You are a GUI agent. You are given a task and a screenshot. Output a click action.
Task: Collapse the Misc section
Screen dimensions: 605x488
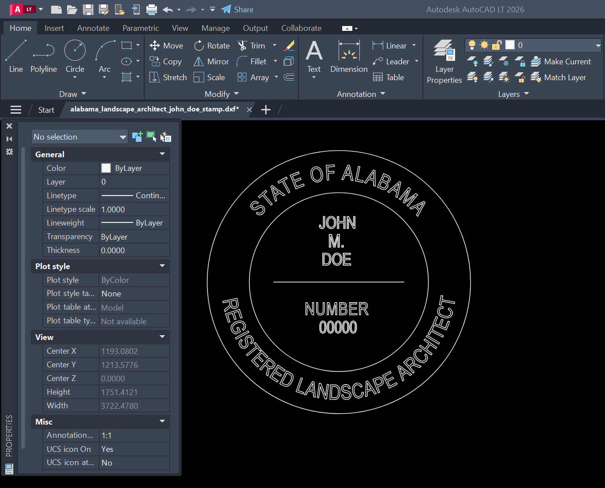coord(162,421)
